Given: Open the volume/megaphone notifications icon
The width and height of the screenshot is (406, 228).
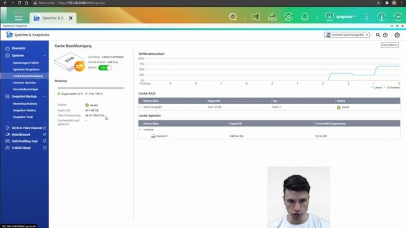Looking at the screenshot, I should click(x=256, y=17).
